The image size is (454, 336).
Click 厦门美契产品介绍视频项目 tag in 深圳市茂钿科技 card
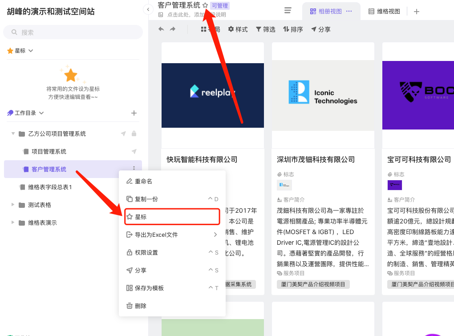coord(313,284)
